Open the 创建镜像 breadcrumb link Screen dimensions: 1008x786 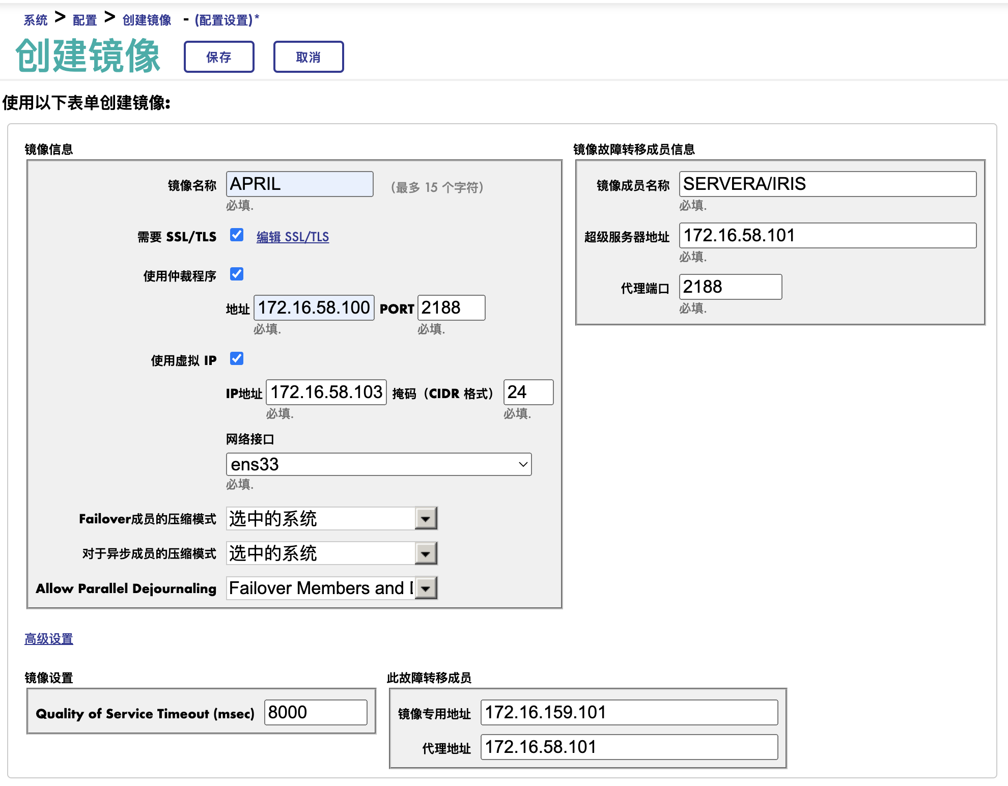(147, 20)
